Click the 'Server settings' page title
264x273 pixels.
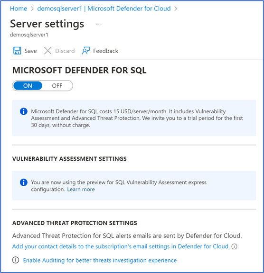pyautogui.click(x=47, y=24)
